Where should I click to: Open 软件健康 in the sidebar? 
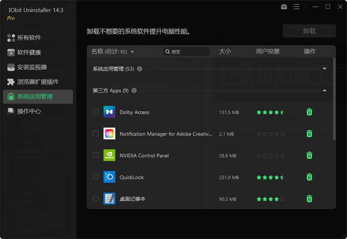(x=38, y=53)
